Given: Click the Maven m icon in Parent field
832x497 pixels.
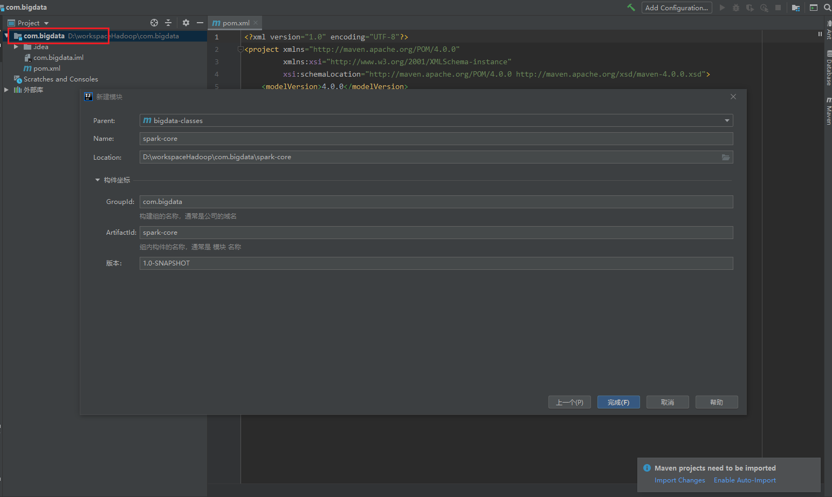Looking at the screenshot, I should coord(147,120).
